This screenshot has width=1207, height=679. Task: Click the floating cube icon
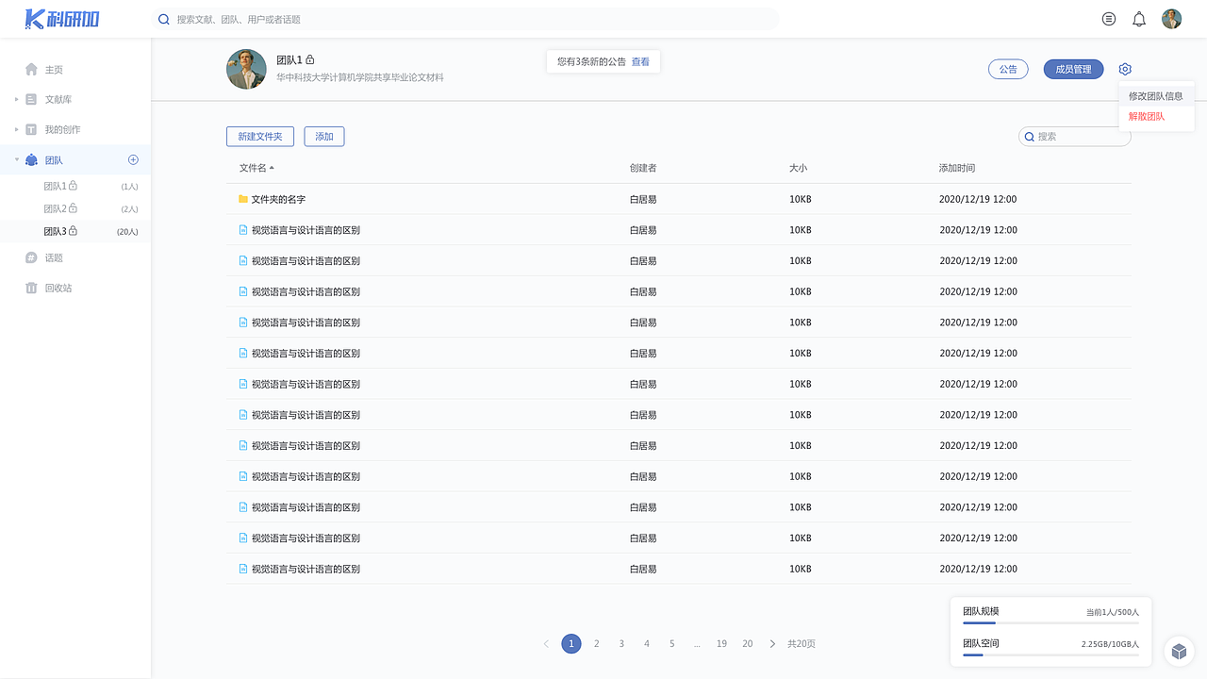[x=1179, y=651]
